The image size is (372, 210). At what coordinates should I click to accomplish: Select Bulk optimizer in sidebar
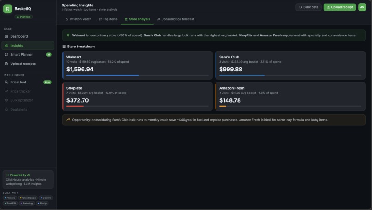click(28, 100)
